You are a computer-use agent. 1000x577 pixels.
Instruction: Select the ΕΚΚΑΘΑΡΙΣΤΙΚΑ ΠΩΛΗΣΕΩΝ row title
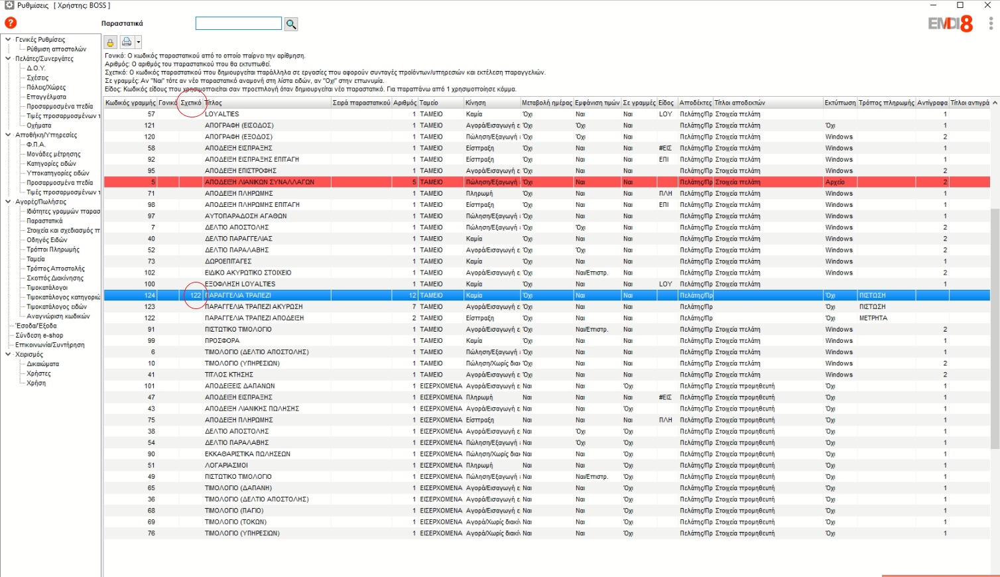coord(247,454)
